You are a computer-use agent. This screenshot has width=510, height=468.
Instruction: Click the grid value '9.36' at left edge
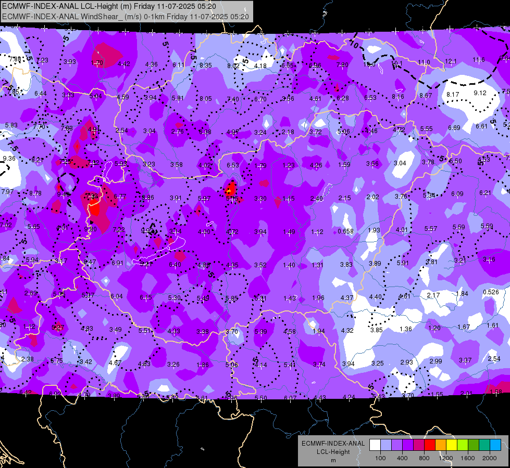9,159
